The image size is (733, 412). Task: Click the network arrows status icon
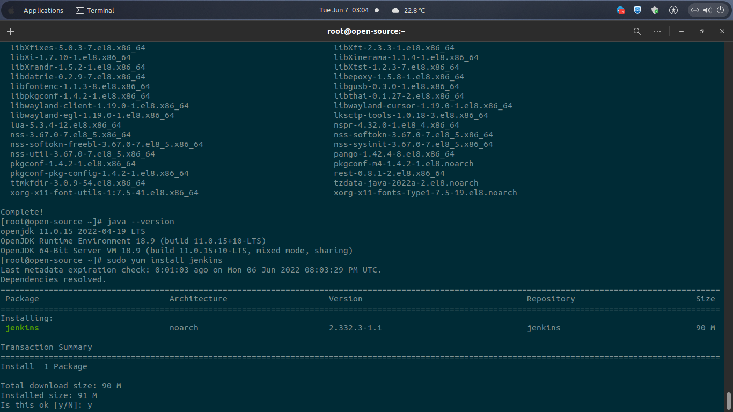pyautogui.click(x=695, y=10)
